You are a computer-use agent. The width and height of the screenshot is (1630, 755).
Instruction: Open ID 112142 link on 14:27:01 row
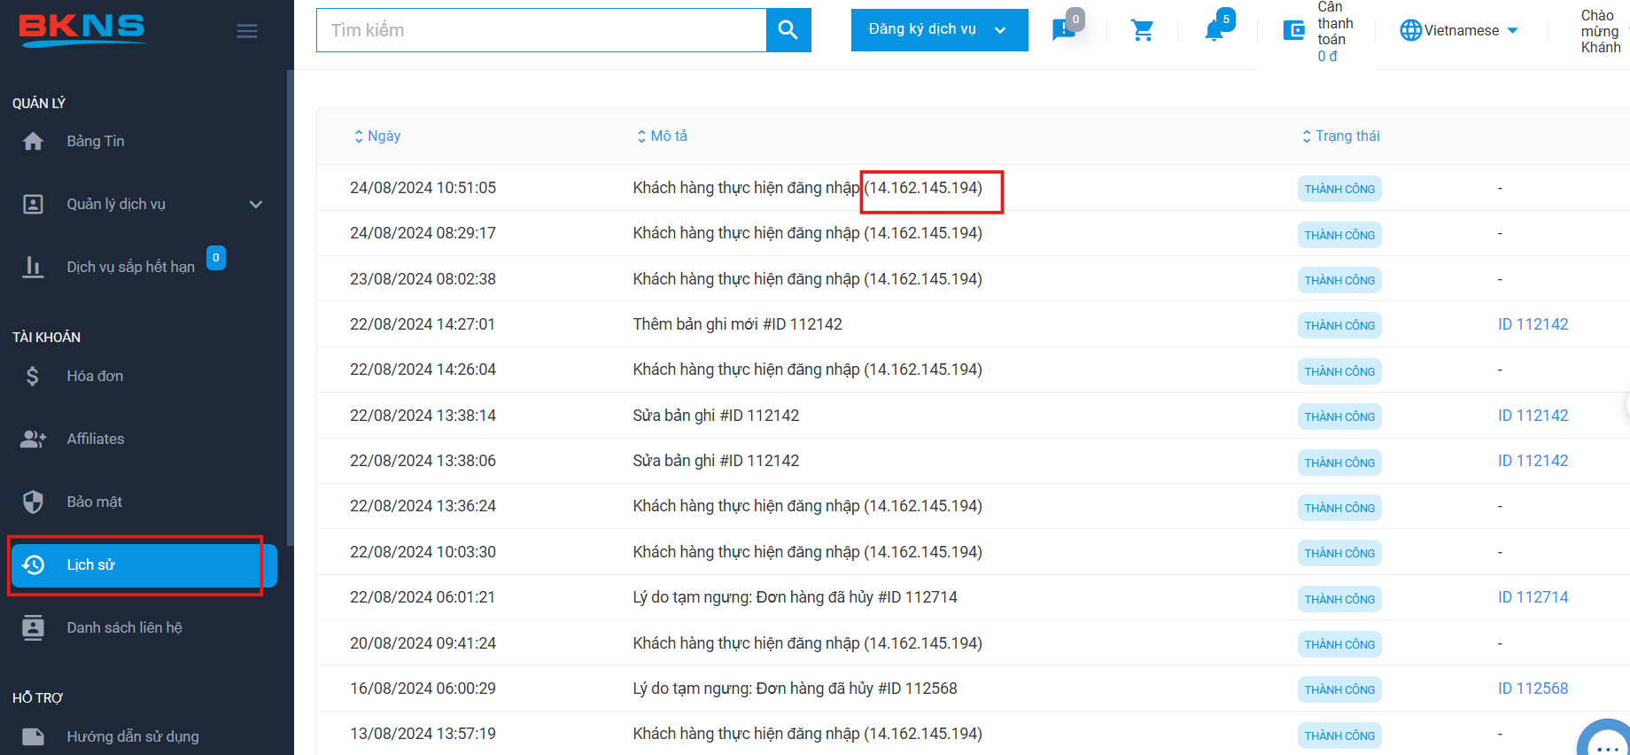click(1533, 324)
